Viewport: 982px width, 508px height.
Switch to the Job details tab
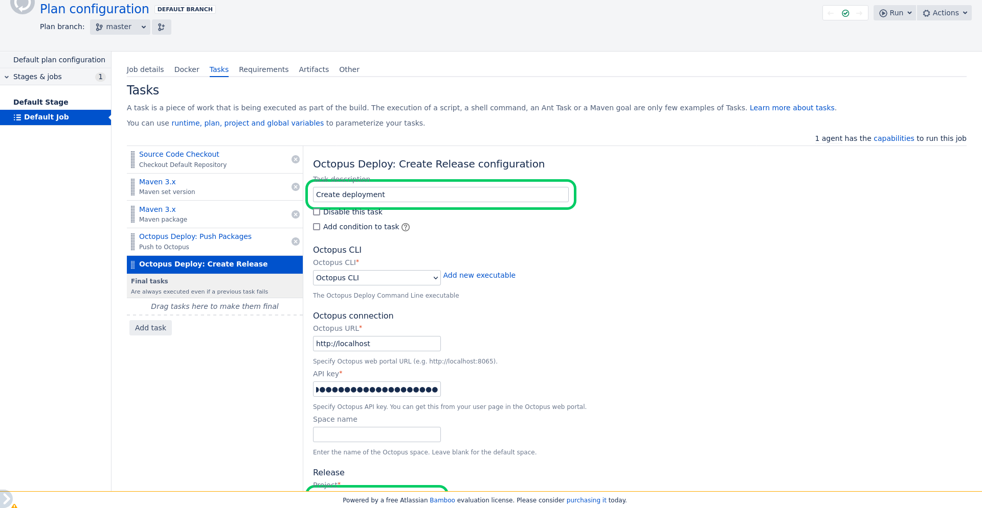(x=145, y=69)
